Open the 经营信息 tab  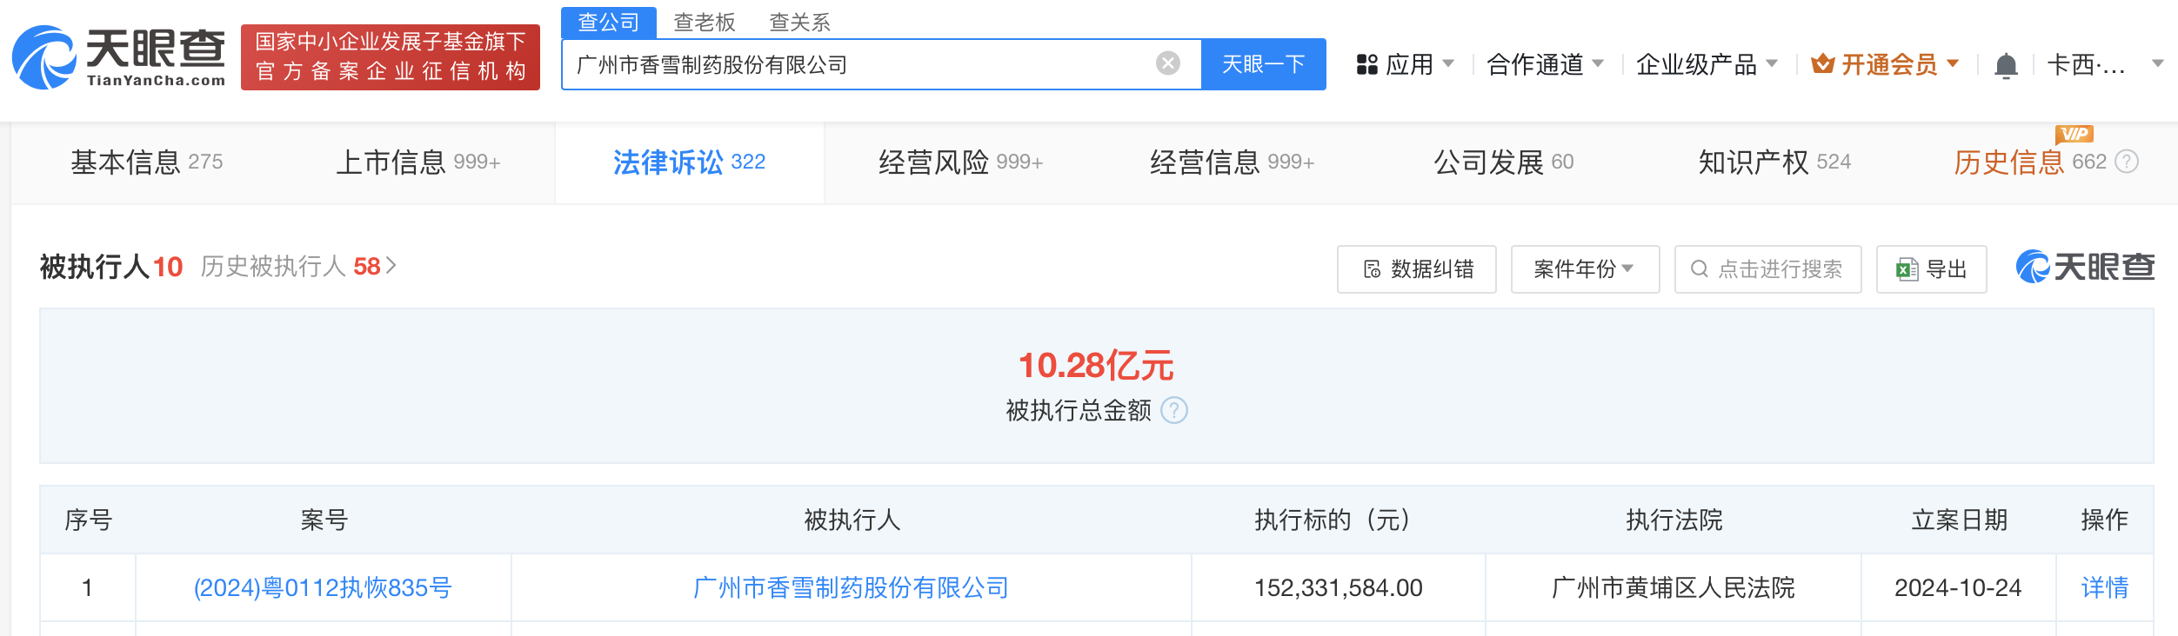[x=1232, y=162]
